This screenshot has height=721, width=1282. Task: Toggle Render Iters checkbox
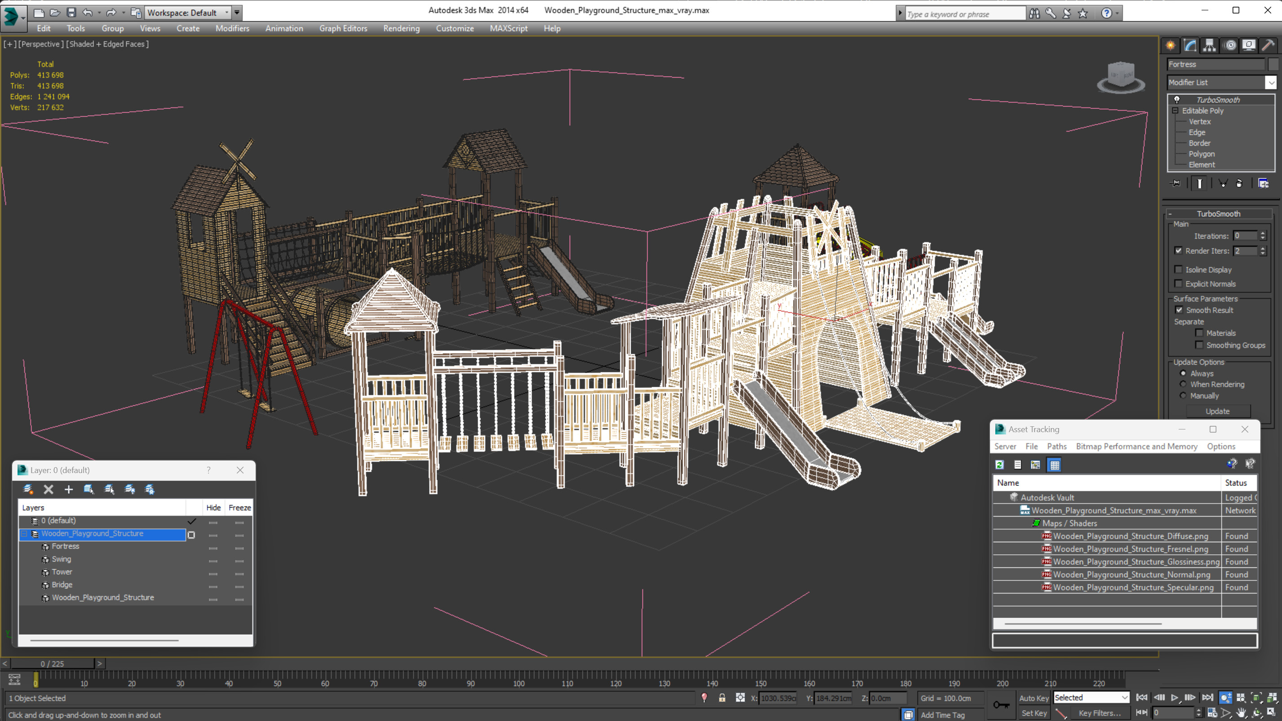pyautogui.click(x=1179, y=251)
